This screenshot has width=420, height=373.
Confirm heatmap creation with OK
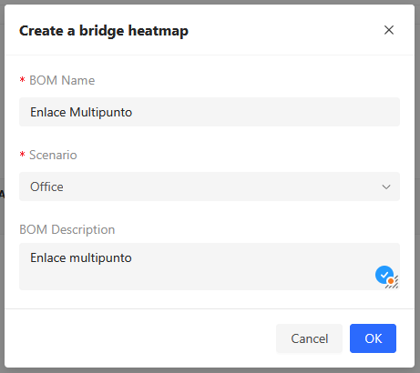(373, 338)
